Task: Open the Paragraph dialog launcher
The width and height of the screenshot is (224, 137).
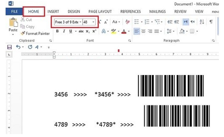Action: [213, 41]
